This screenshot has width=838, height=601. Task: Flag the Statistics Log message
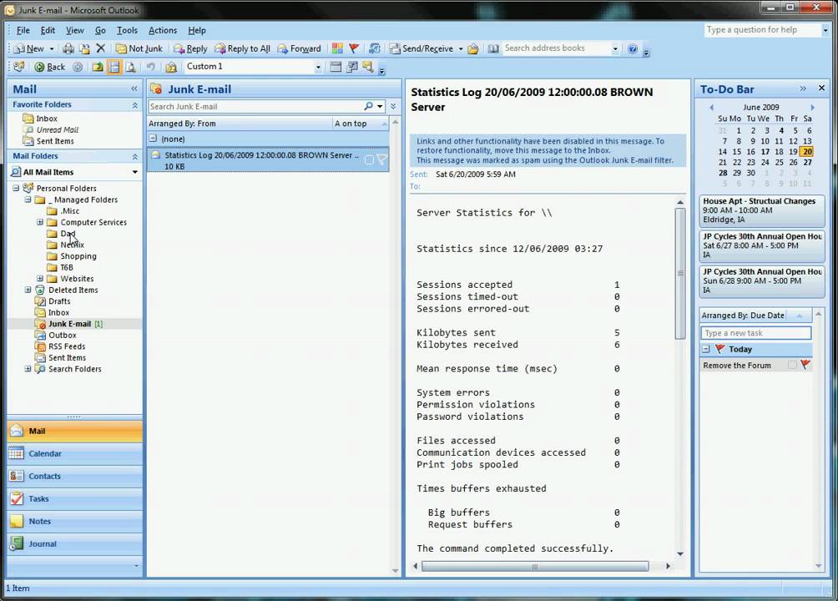coord(381,159)
